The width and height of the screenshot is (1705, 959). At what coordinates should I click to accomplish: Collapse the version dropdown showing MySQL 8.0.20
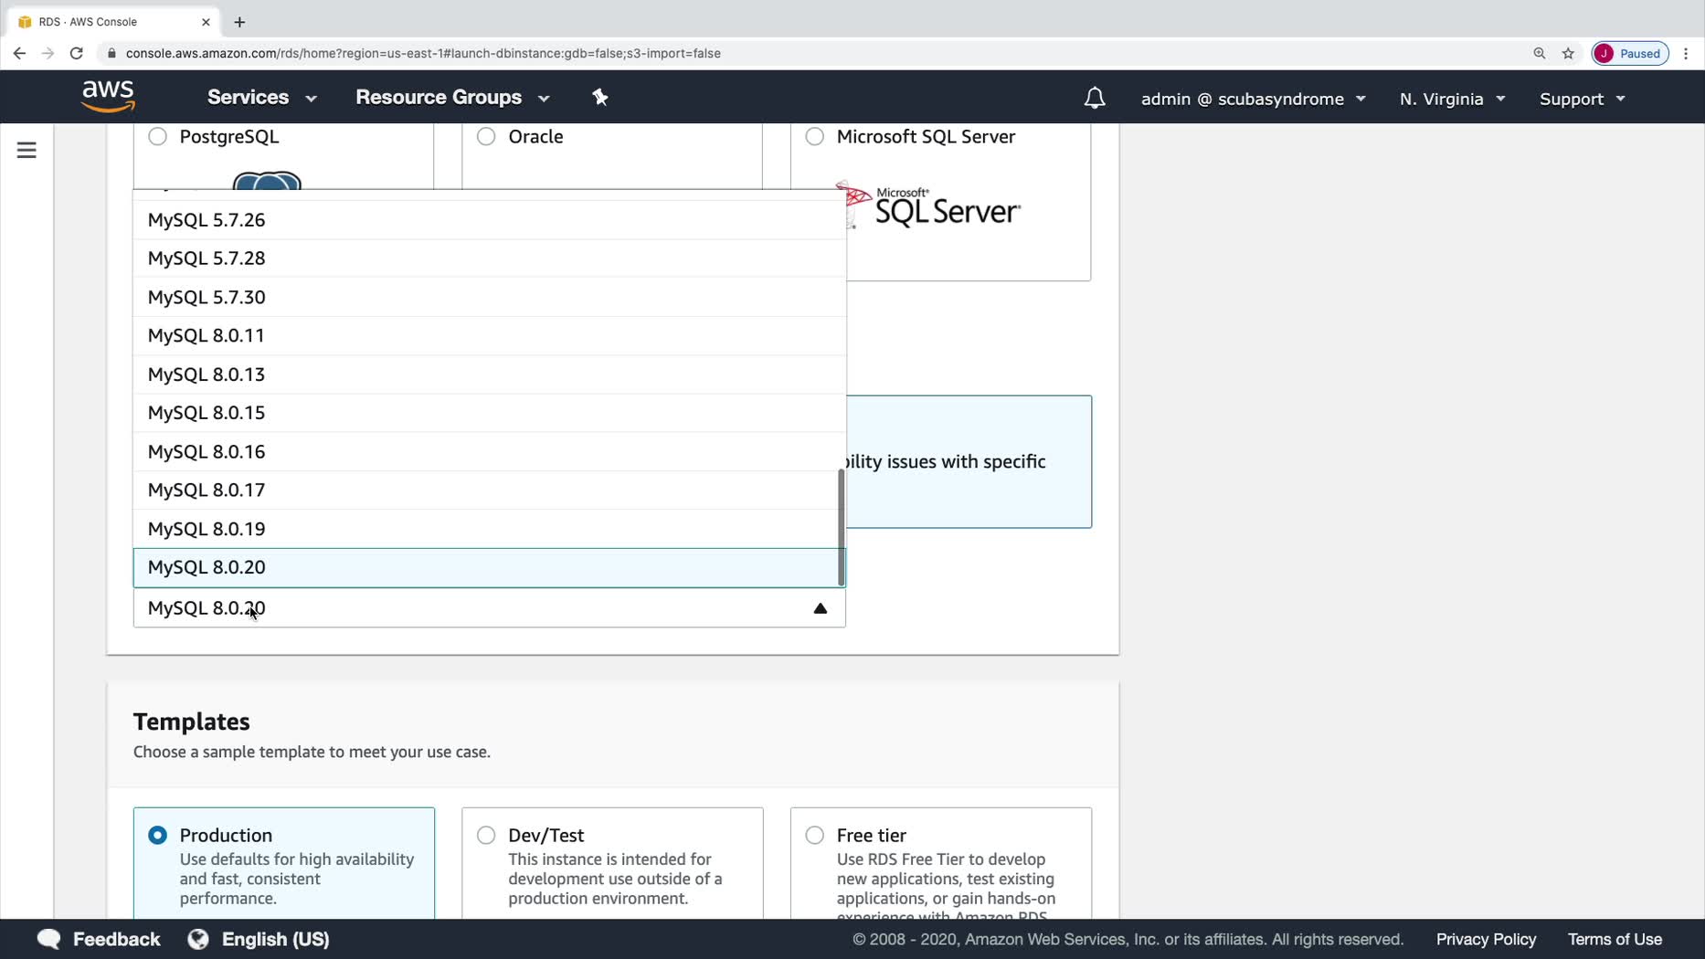[490, 608]
